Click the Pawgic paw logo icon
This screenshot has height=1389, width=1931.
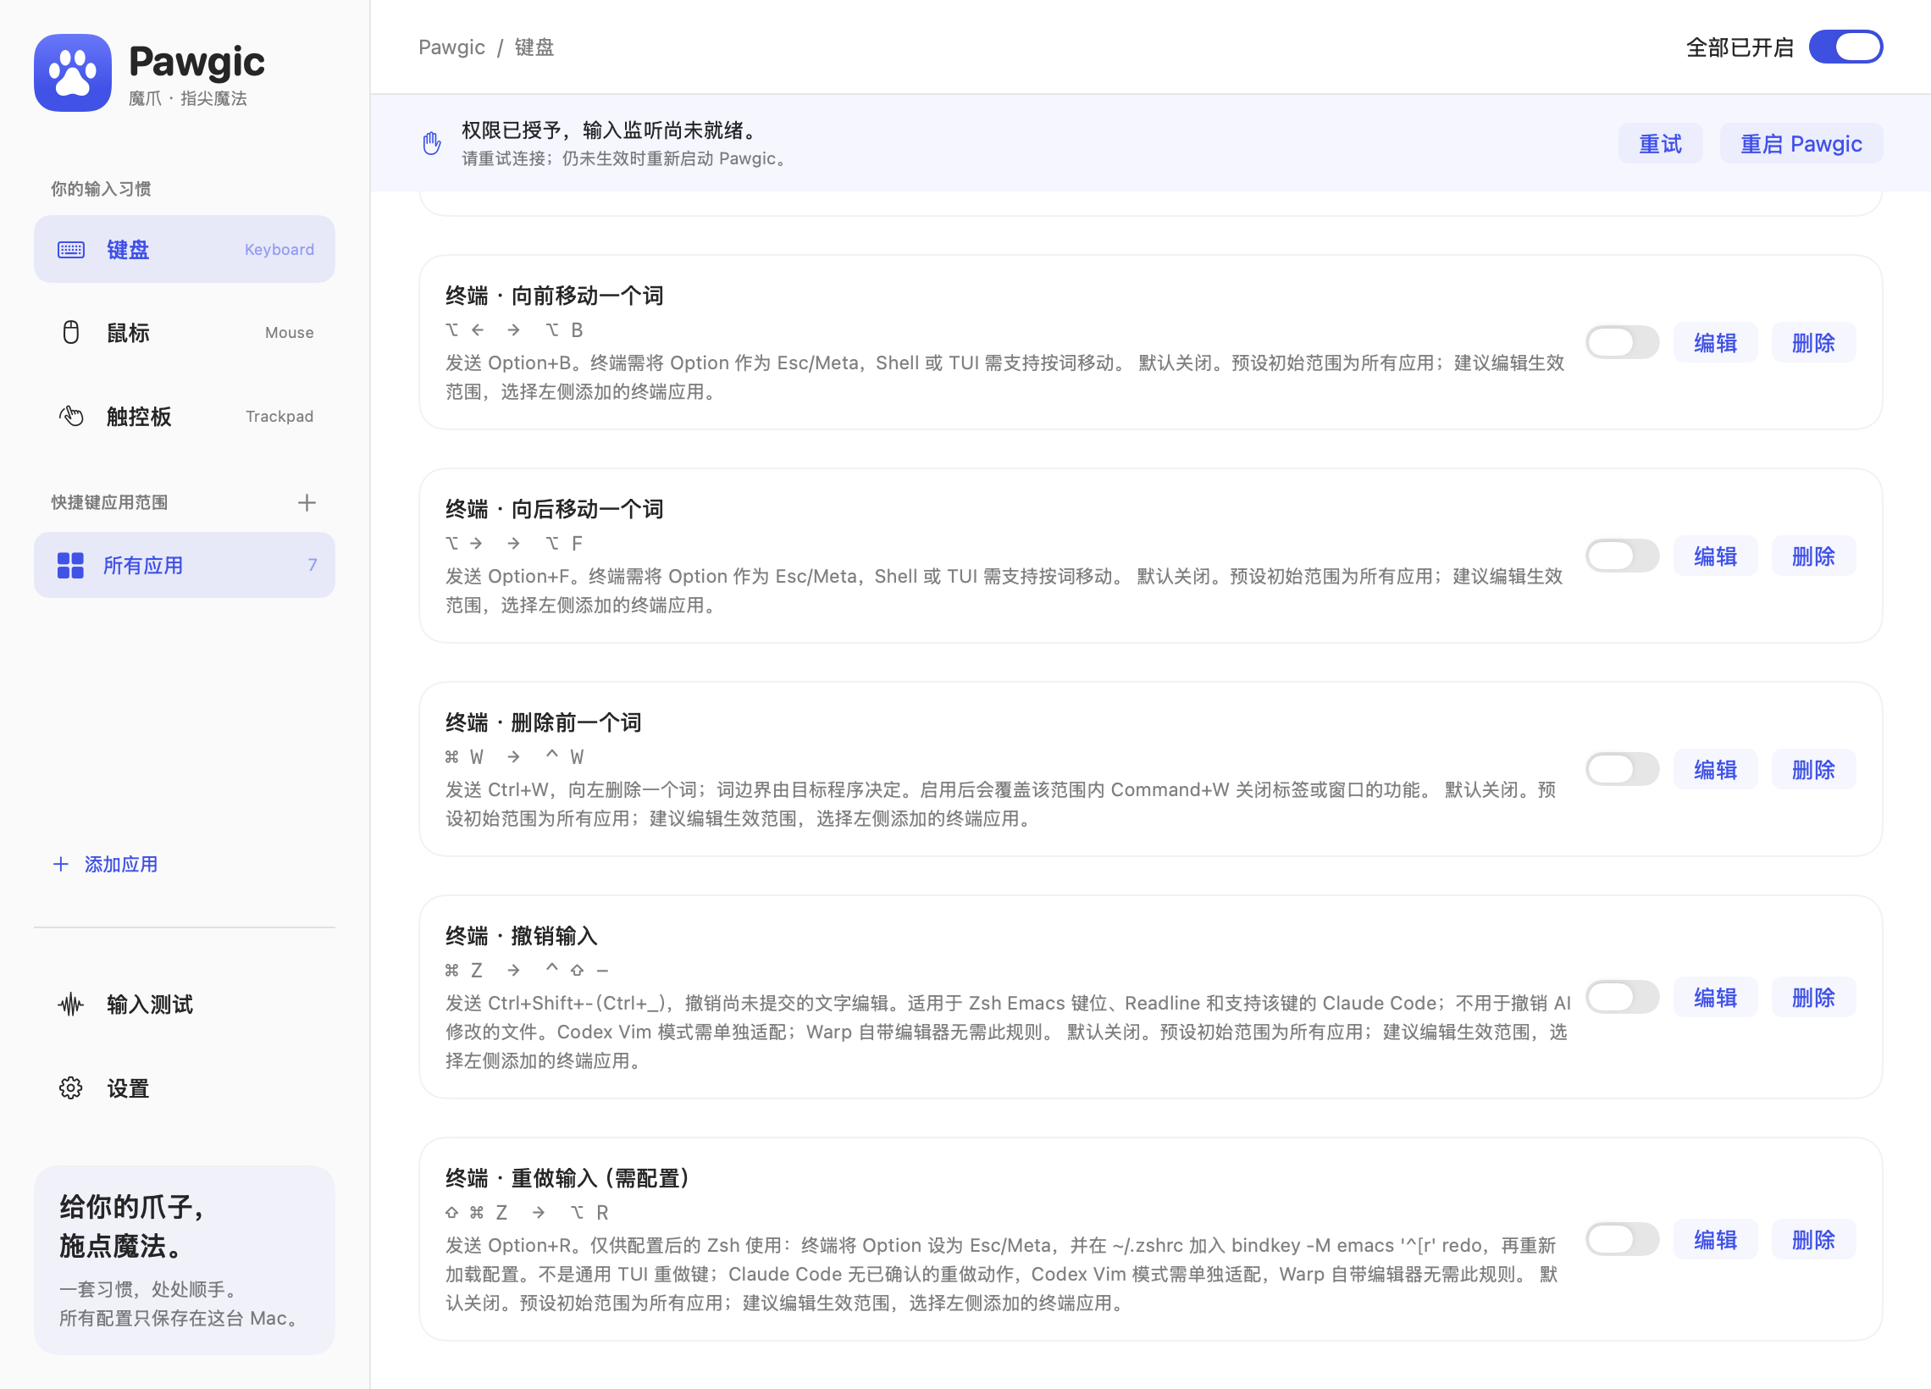[72, 72]
